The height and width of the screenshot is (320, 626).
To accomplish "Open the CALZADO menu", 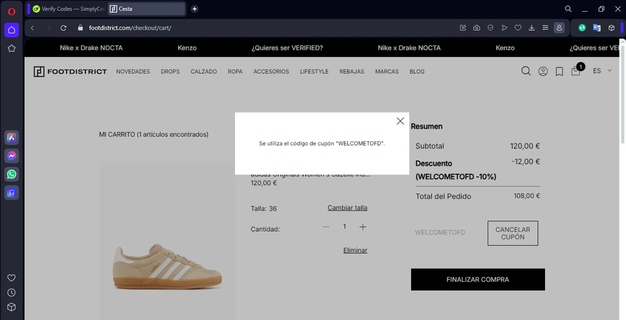I will click(204, 72).
